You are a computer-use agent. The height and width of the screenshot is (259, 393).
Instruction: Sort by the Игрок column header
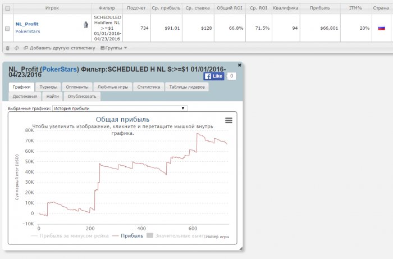pos(52,8)
